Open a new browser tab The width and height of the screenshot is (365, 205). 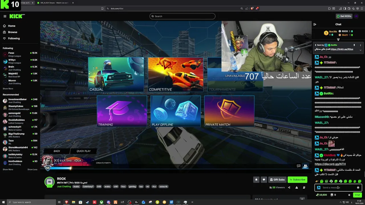(x=73, y=3)
